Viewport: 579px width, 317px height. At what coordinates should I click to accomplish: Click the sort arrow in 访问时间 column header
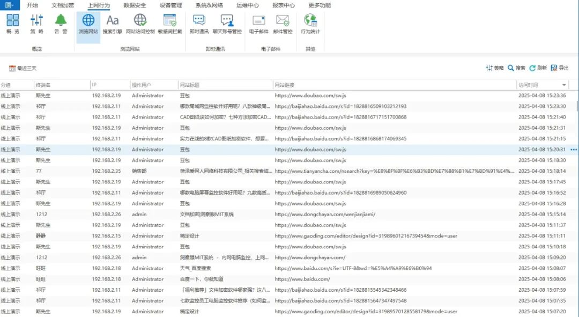(564, 85)
